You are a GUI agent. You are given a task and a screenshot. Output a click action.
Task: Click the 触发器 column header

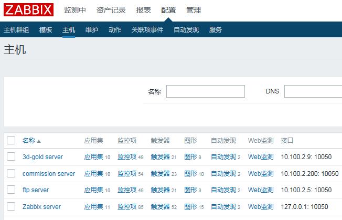click(x=161, y=141)
